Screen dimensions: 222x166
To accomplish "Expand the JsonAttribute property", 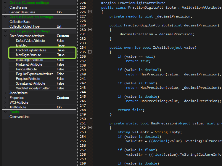I will tap(5, 93).
